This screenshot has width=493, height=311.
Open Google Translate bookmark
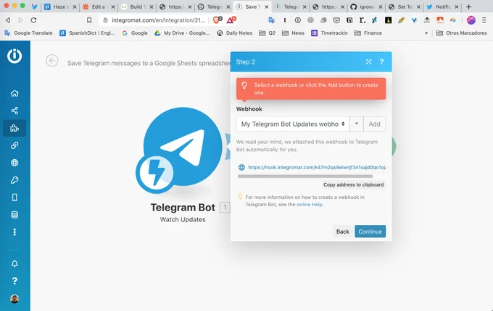coord(29,33)
